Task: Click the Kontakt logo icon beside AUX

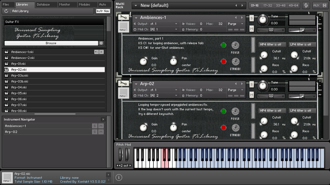Action: (x=306, y=6)
